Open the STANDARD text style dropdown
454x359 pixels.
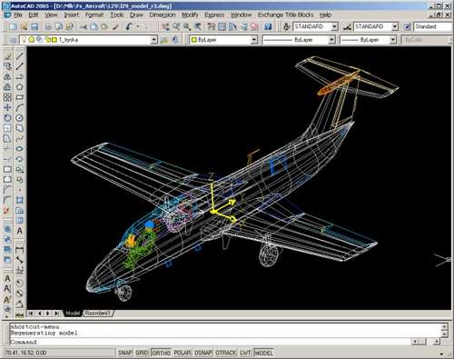click(315, 26)
